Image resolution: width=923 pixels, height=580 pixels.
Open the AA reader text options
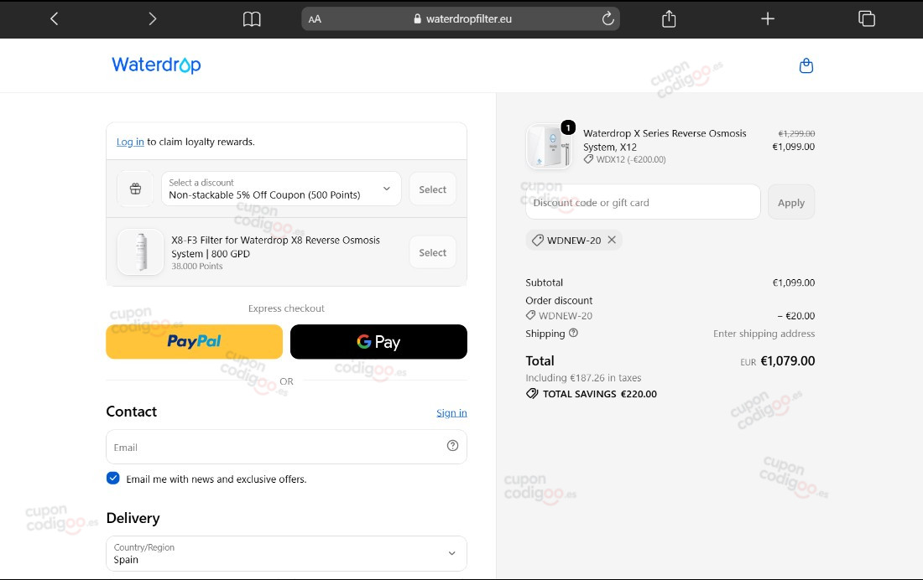click(315, 18)
